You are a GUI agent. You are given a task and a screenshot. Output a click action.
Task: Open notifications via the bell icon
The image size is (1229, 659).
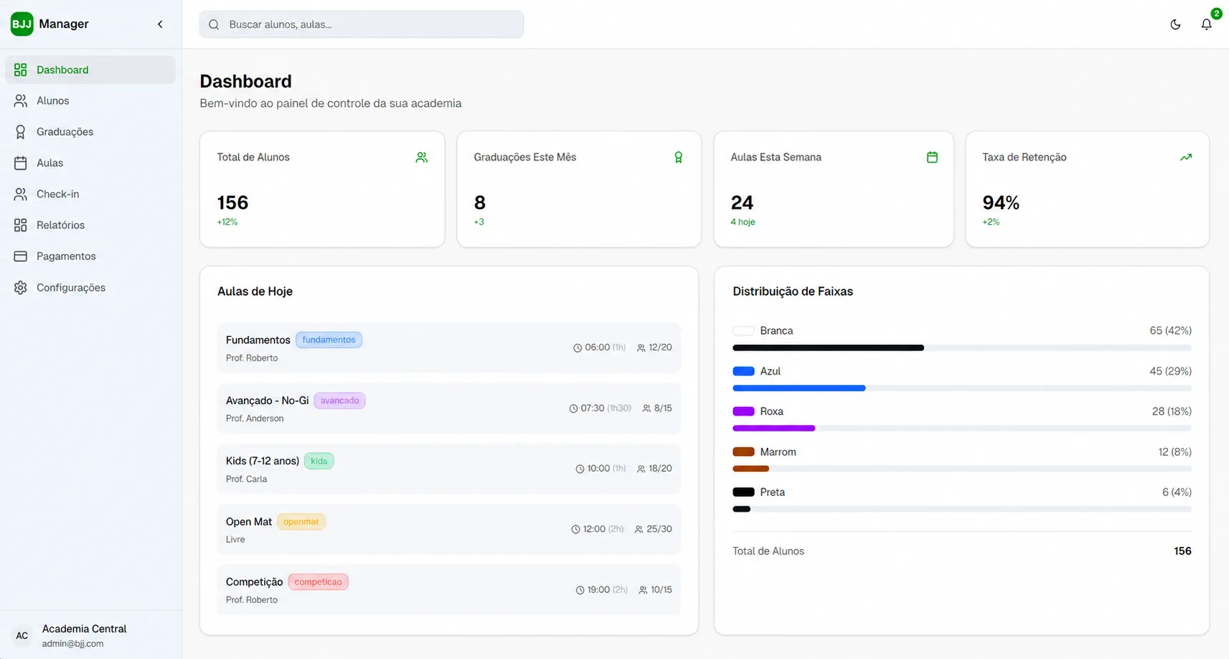[1206, 24]
